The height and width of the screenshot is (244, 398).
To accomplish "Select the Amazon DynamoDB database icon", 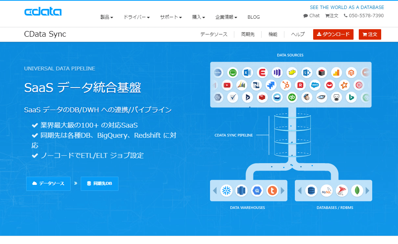I will pos(311,190).
